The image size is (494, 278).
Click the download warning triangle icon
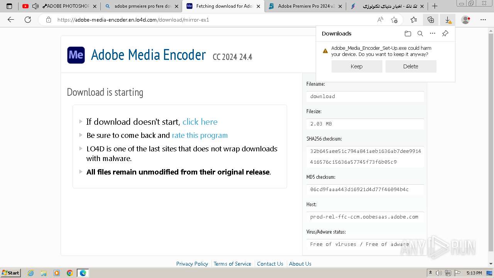(325, 51)
